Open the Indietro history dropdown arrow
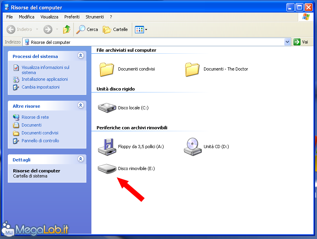 37,29
